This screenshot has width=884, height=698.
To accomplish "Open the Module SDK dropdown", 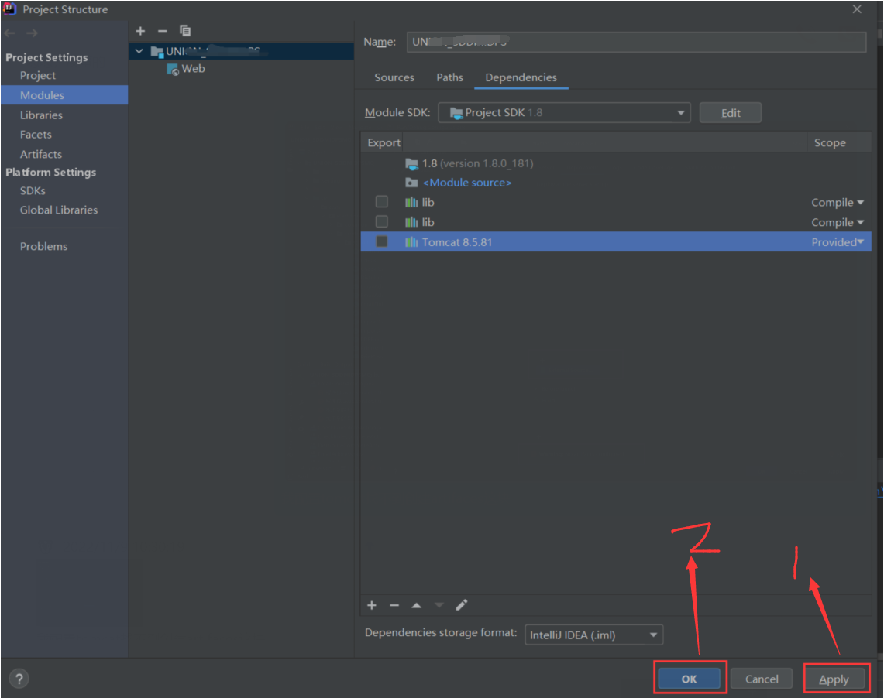I will (x=564, y=112).
